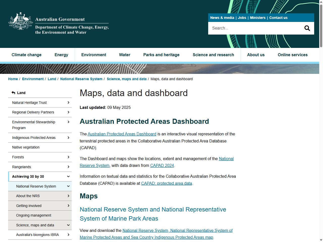Select Climate change in the top navigation

[x=26, y=55]
